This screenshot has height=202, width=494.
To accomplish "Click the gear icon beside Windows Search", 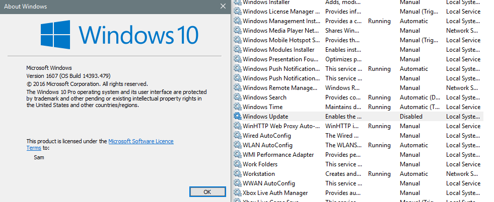I will point(237,97).
